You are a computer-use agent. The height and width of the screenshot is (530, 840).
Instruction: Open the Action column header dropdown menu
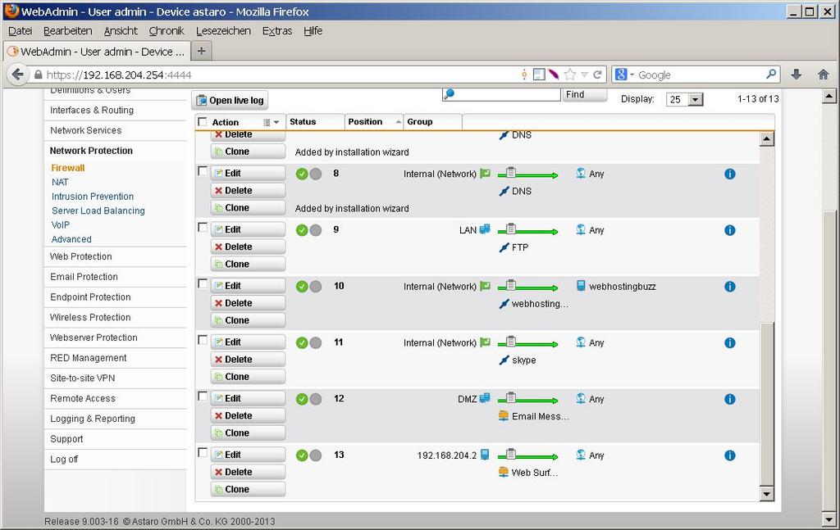point(271,122)
